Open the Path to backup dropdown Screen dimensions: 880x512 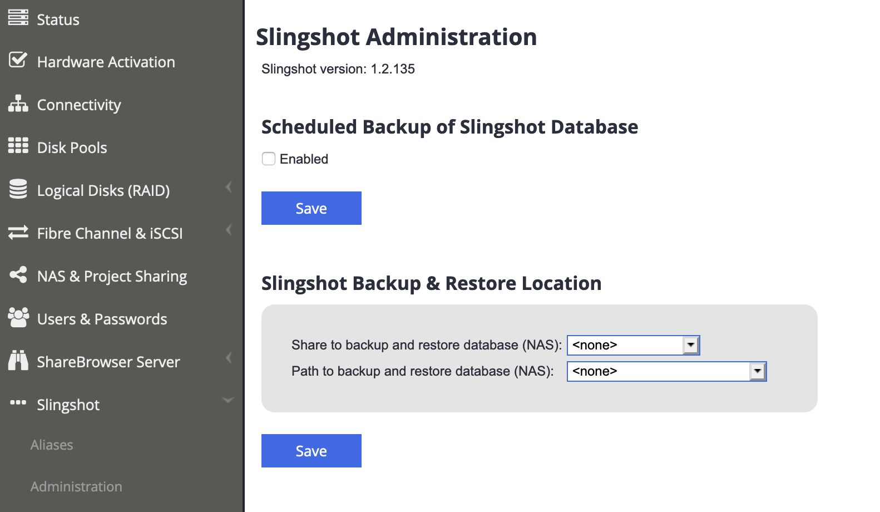click(666, 371)
